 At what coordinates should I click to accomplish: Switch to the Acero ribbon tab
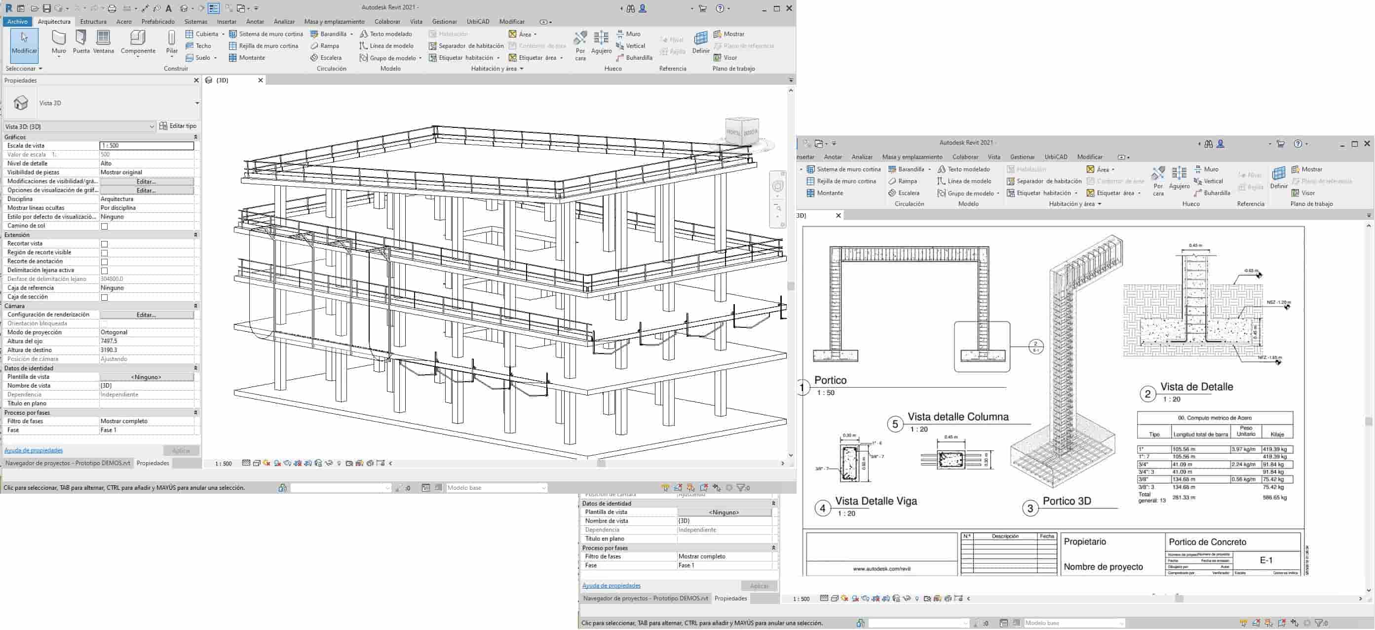[x=124, y=21]
